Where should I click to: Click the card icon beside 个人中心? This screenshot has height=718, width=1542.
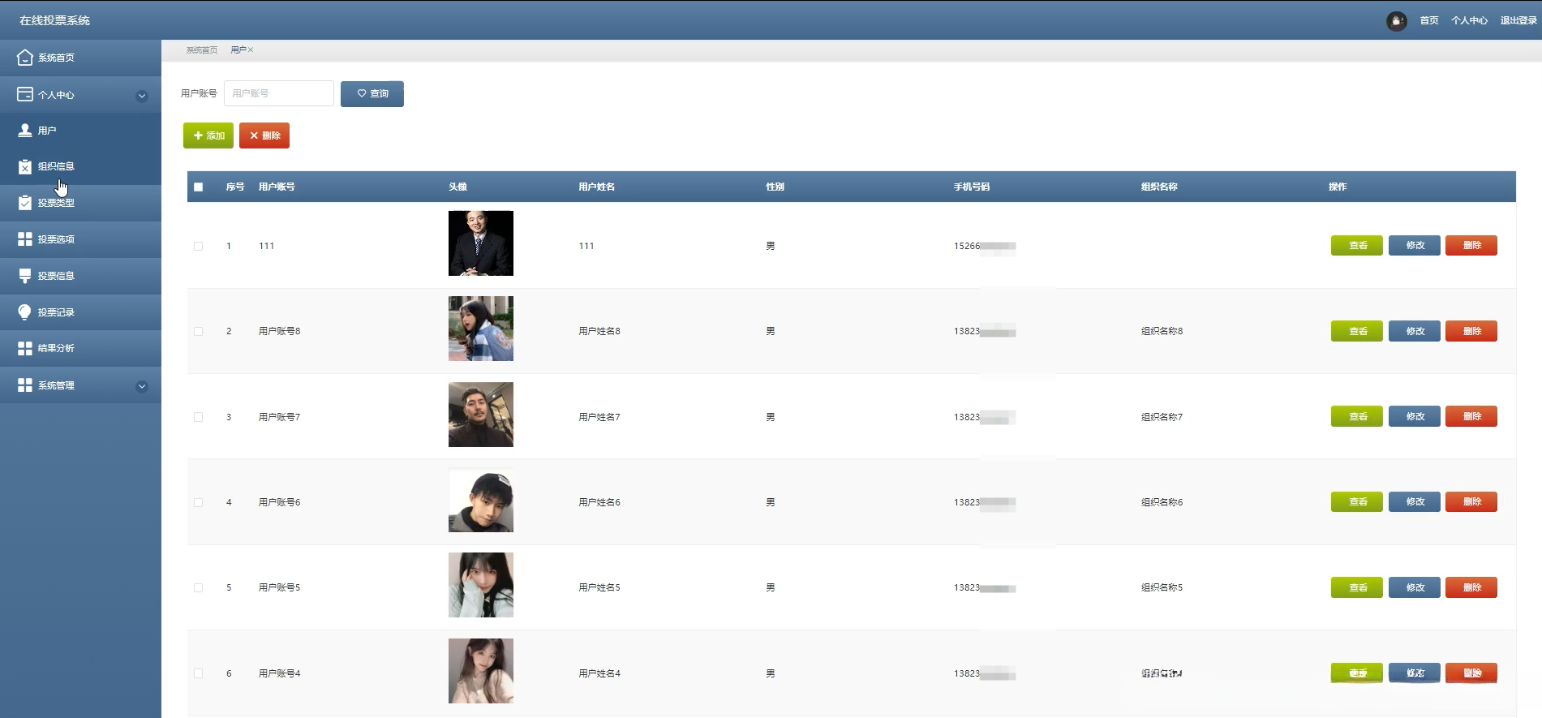(x=25, y=94)
